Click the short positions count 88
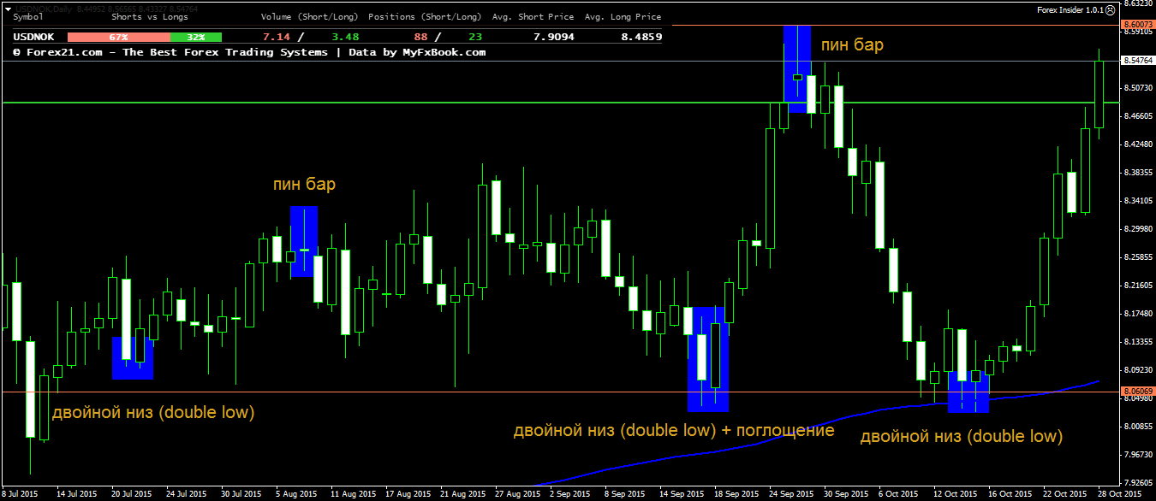The width and height of the screenshot is (1156, 501). click(420, 38)
